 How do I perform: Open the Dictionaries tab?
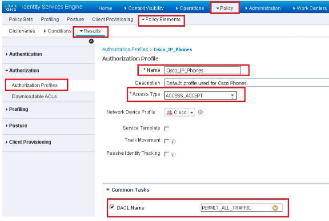tap(22, 31)
